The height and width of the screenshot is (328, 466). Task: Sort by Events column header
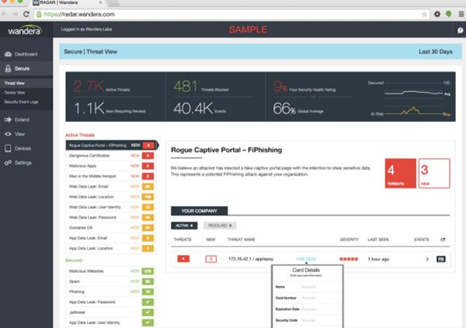point(422,239)
